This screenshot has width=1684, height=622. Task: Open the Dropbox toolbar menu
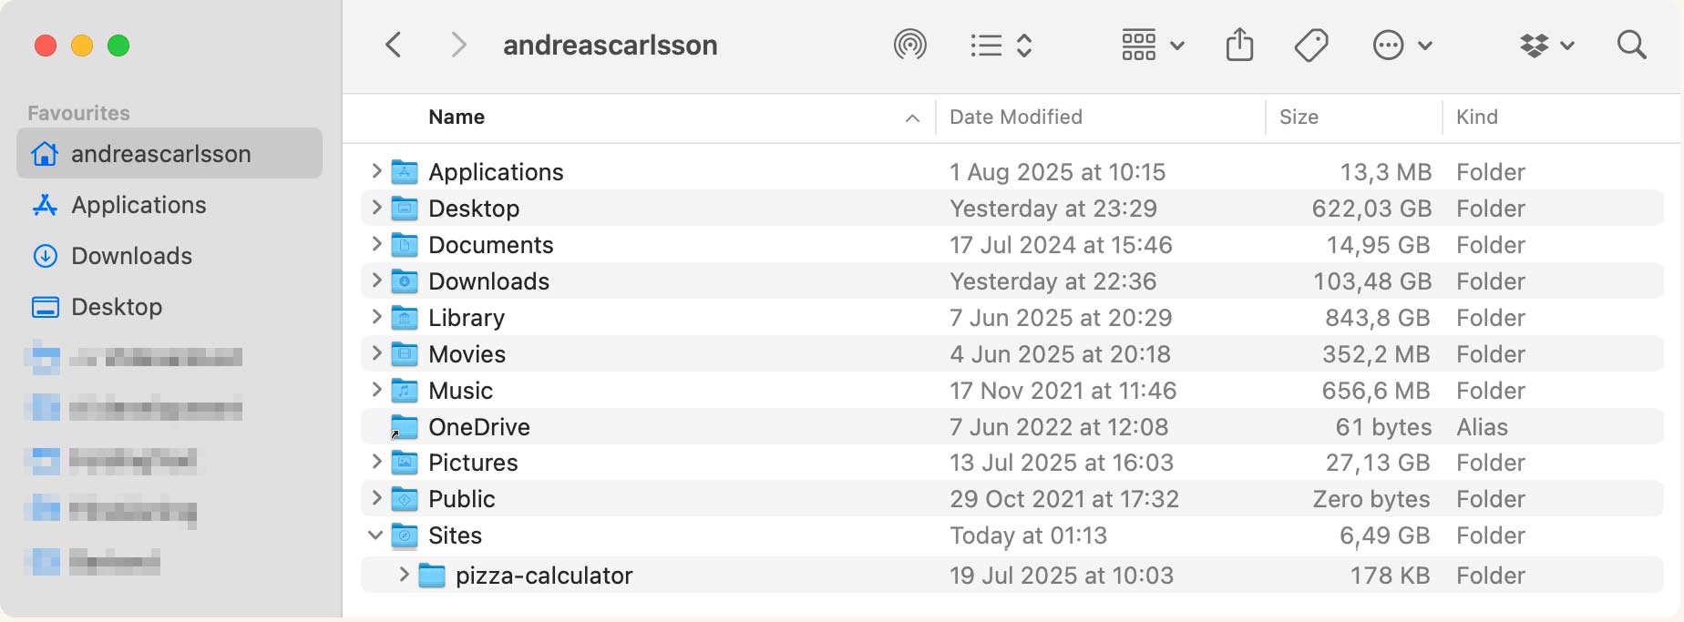pos(1546,45)
